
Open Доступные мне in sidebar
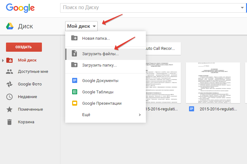coord(33,72)
